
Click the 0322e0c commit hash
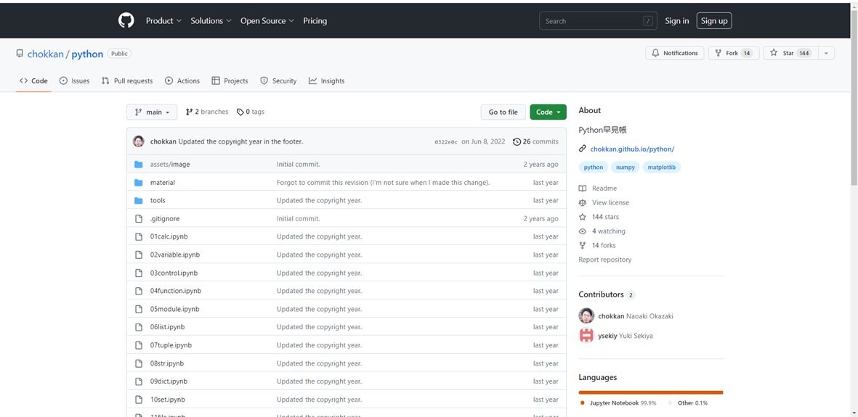coord(446,142)
